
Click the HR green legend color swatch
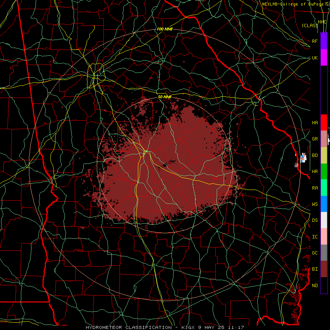[324, 171]
